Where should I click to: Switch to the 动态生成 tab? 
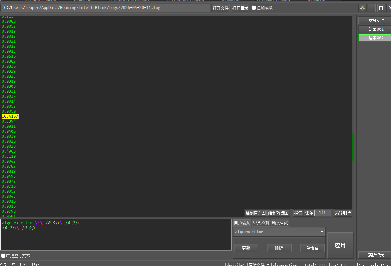(280, 223)
